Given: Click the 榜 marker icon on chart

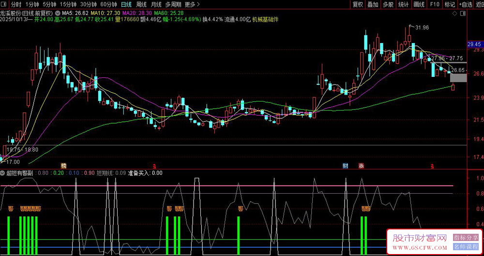Looking at the screenshot, I should pos(63,166).
